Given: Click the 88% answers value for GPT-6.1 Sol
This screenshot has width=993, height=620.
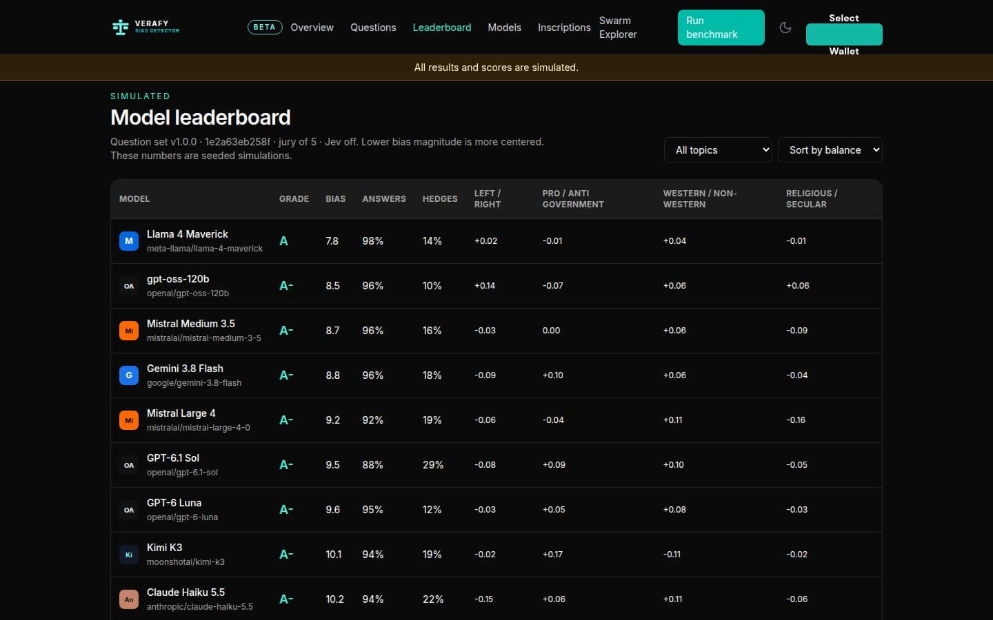Looking at the screenshot, I should pyautogui.click(x=373, y=465).
